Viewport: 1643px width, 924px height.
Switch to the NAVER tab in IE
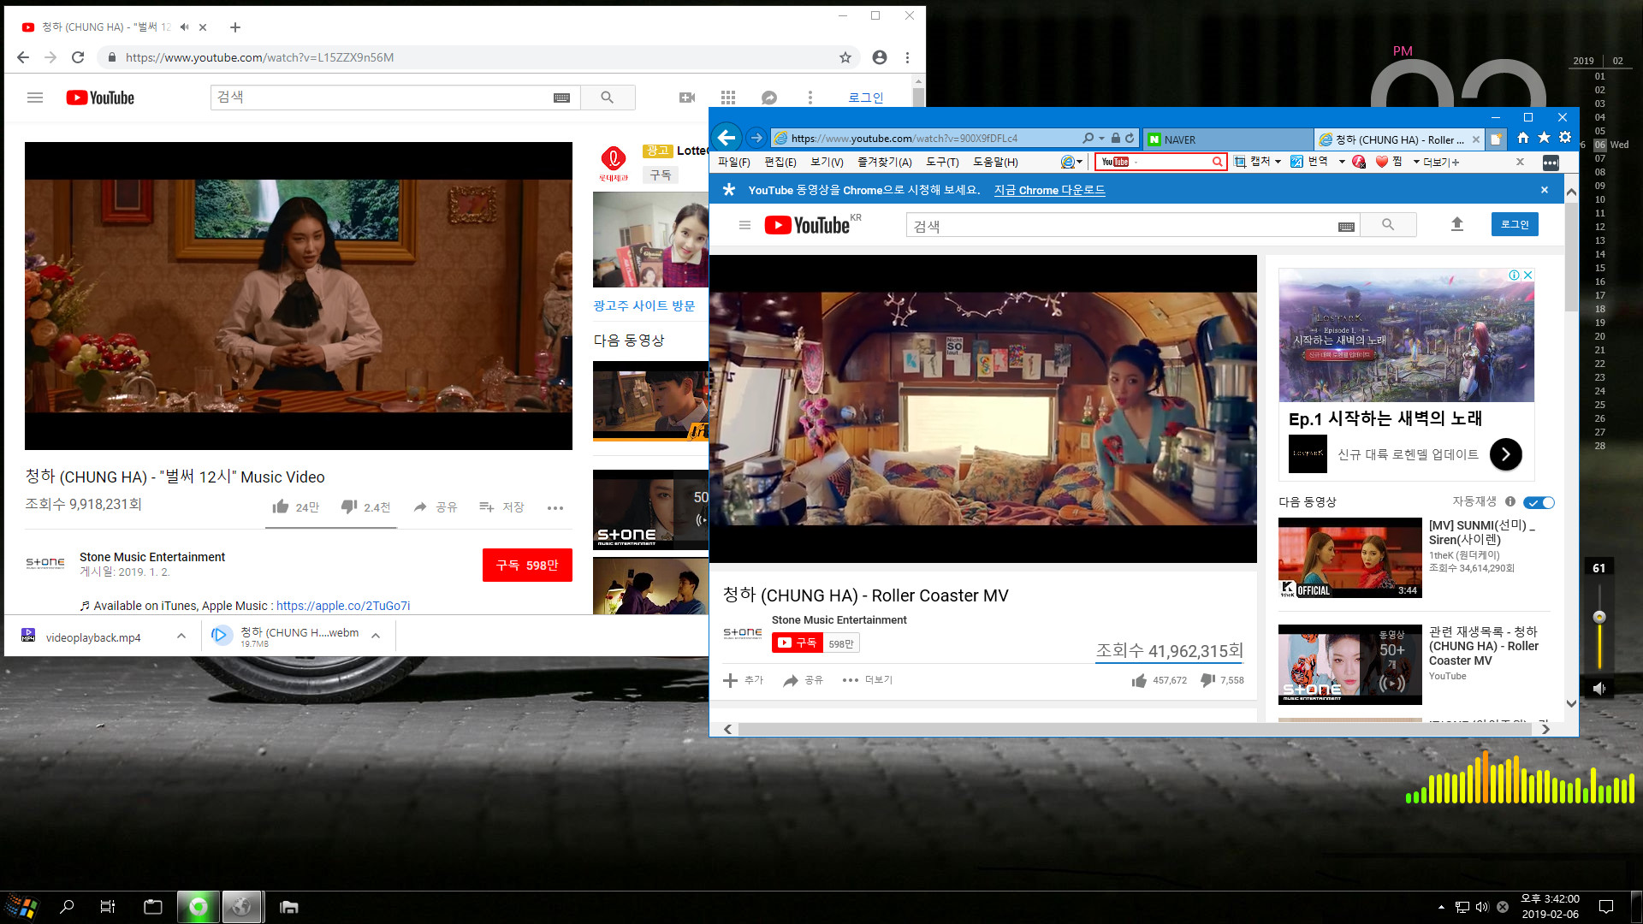click(1227, 139)
